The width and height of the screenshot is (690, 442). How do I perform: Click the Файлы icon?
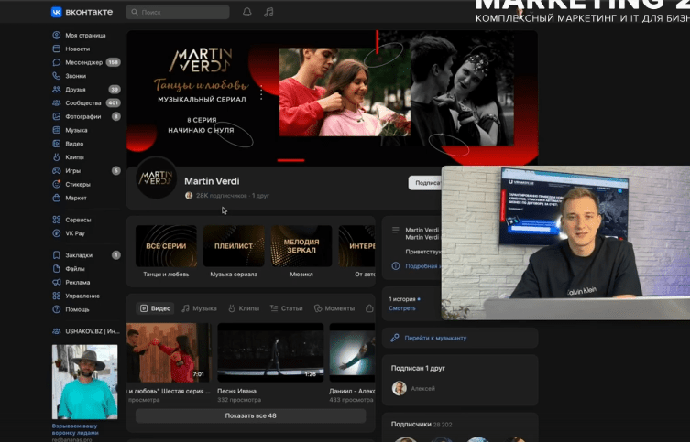pyautogui.click(x=56, y=269)
